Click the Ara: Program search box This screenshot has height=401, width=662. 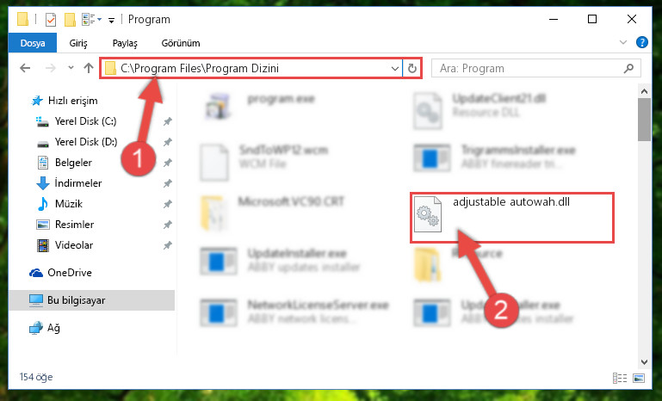click(528, 68)
